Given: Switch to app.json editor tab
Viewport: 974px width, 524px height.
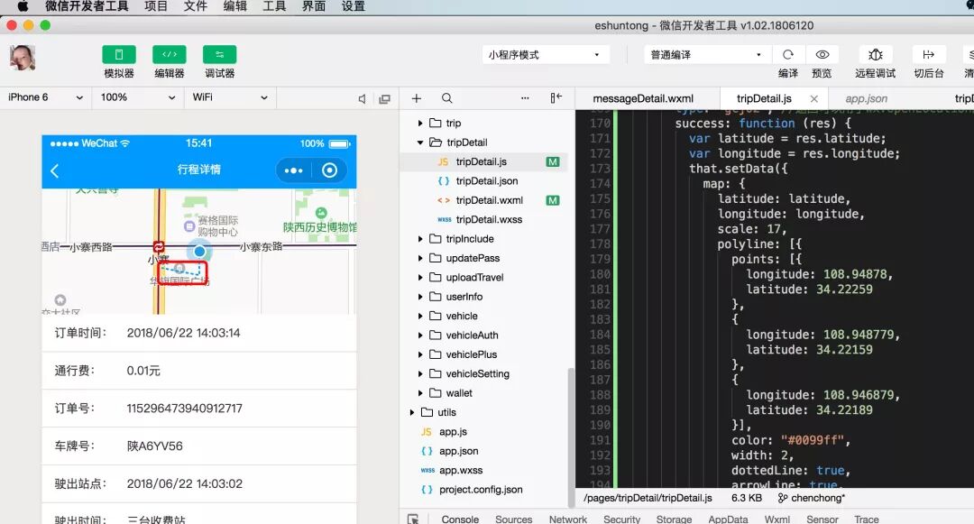Looking at the screenshot, I should click(866, 98).
